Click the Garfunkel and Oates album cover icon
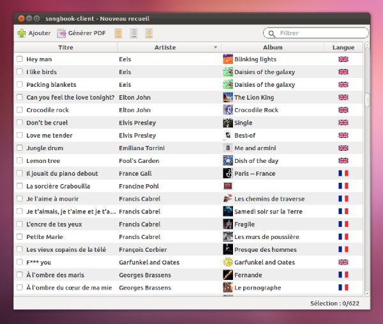The width and height of the screenshot is (383, 324). pyautogui.click(x=227, y=262)
